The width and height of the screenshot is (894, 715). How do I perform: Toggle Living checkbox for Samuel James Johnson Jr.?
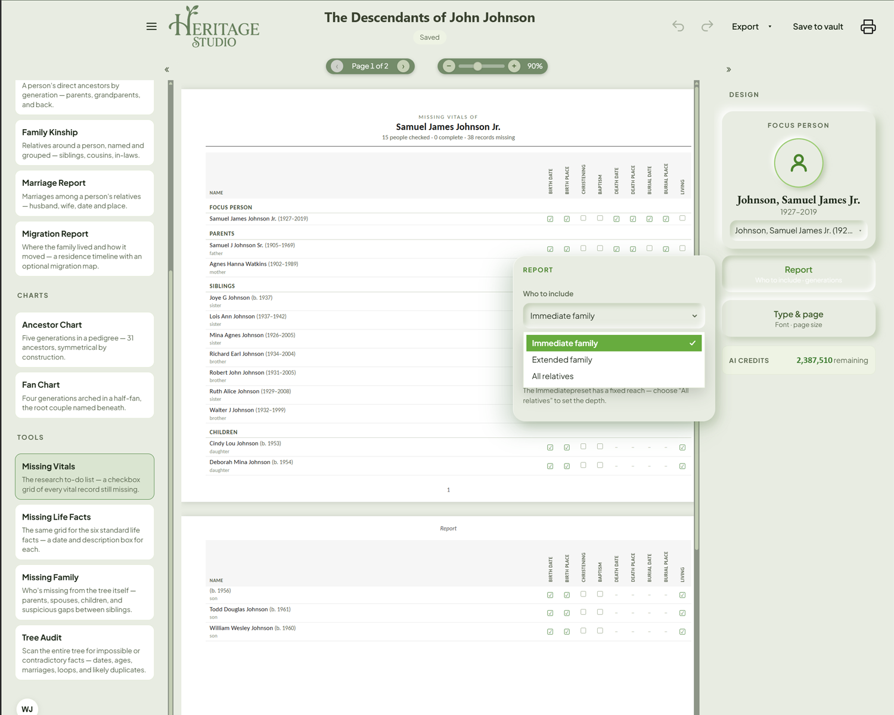coord(682,219)
